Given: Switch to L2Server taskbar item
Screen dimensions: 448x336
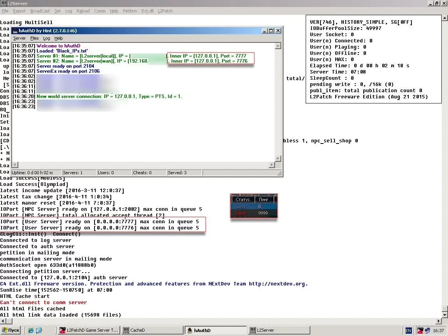Looking at the screenshot, I should [279, 330].
